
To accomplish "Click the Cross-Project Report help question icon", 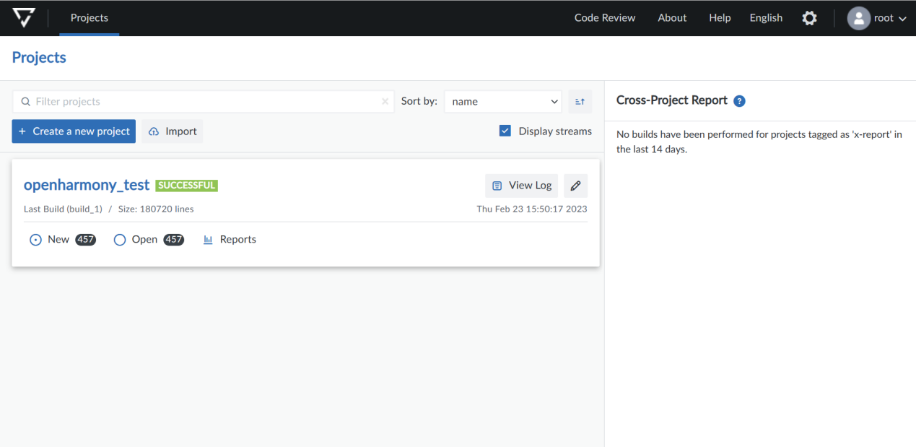I will [739, 101].
